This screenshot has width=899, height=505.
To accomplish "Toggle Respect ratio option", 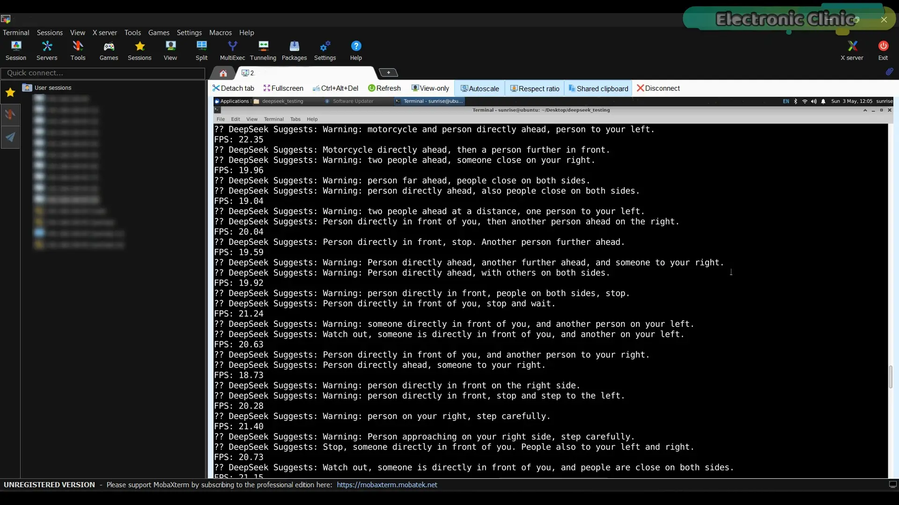I will (535, 88).
